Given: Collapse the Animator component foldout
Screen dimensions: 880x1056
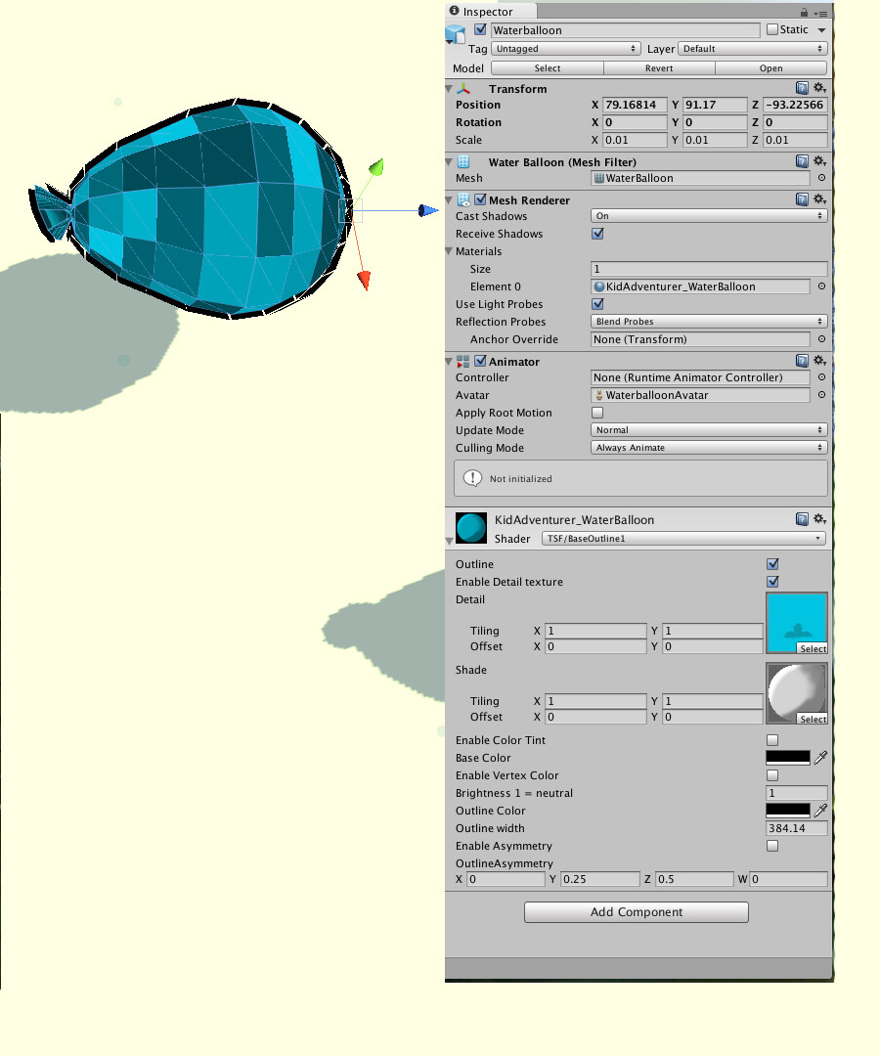Looking at the screenshot, I should (x=449, y=362).
